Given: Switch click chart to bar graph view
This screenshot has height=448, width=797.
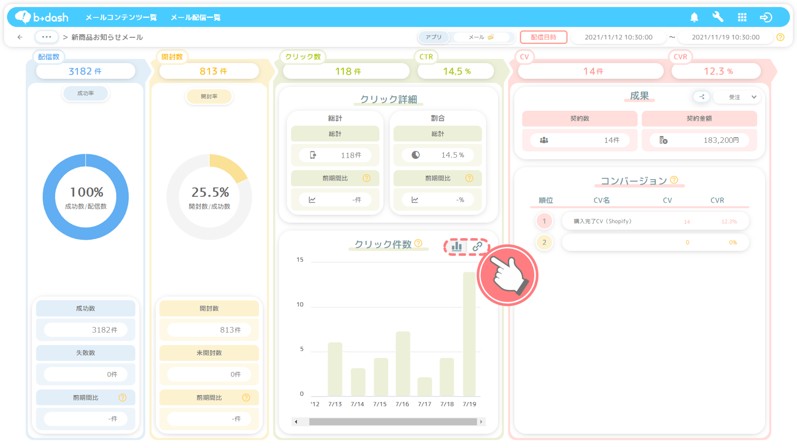Looking at the screenshot, I should [x=457, y=247].
